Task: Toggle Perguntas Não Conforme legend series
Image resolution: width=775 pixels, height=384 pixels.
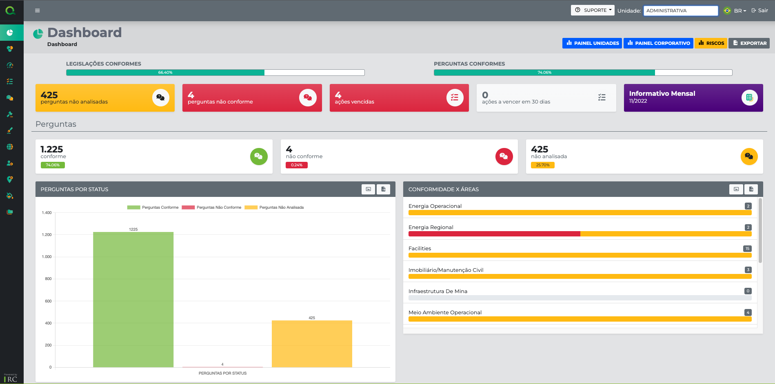Action: 211,207
